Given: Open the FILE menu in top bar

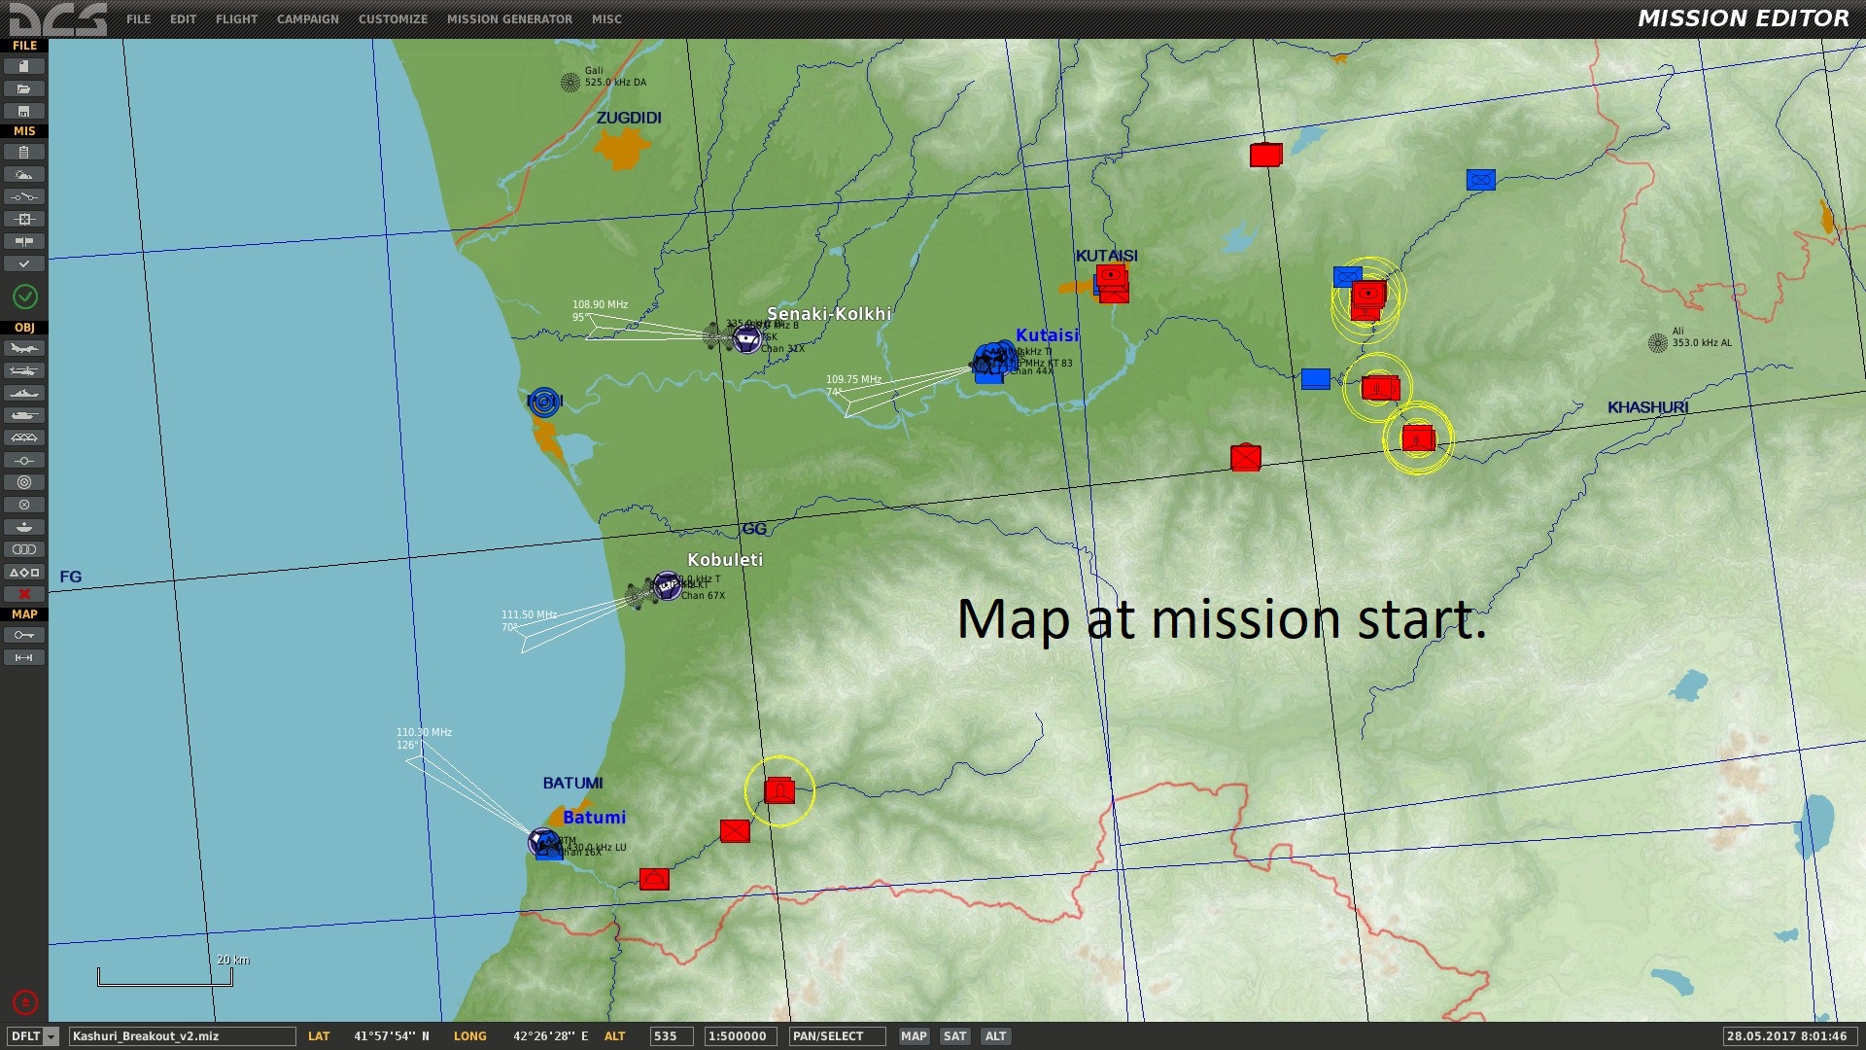Looking at the screenshot, I should click(x=138, y=18).
